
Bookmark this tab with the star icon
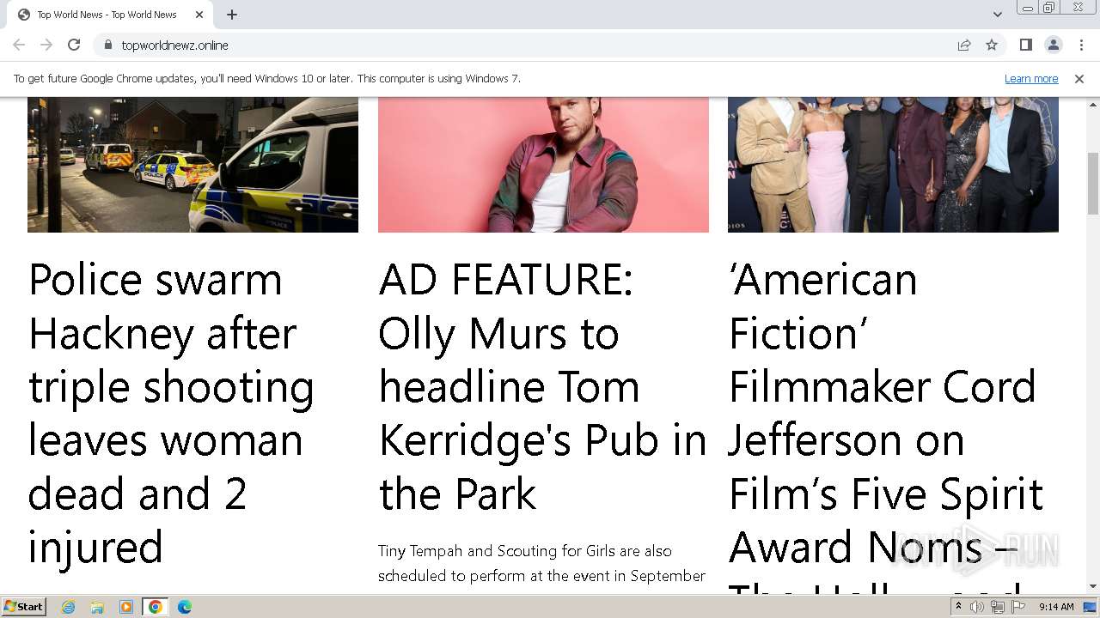point(992,45)
